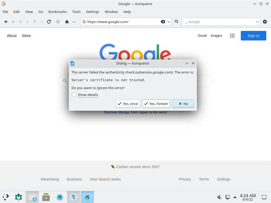271x203 pixels.
Task: Open the File menu
Action: point(5,12)
